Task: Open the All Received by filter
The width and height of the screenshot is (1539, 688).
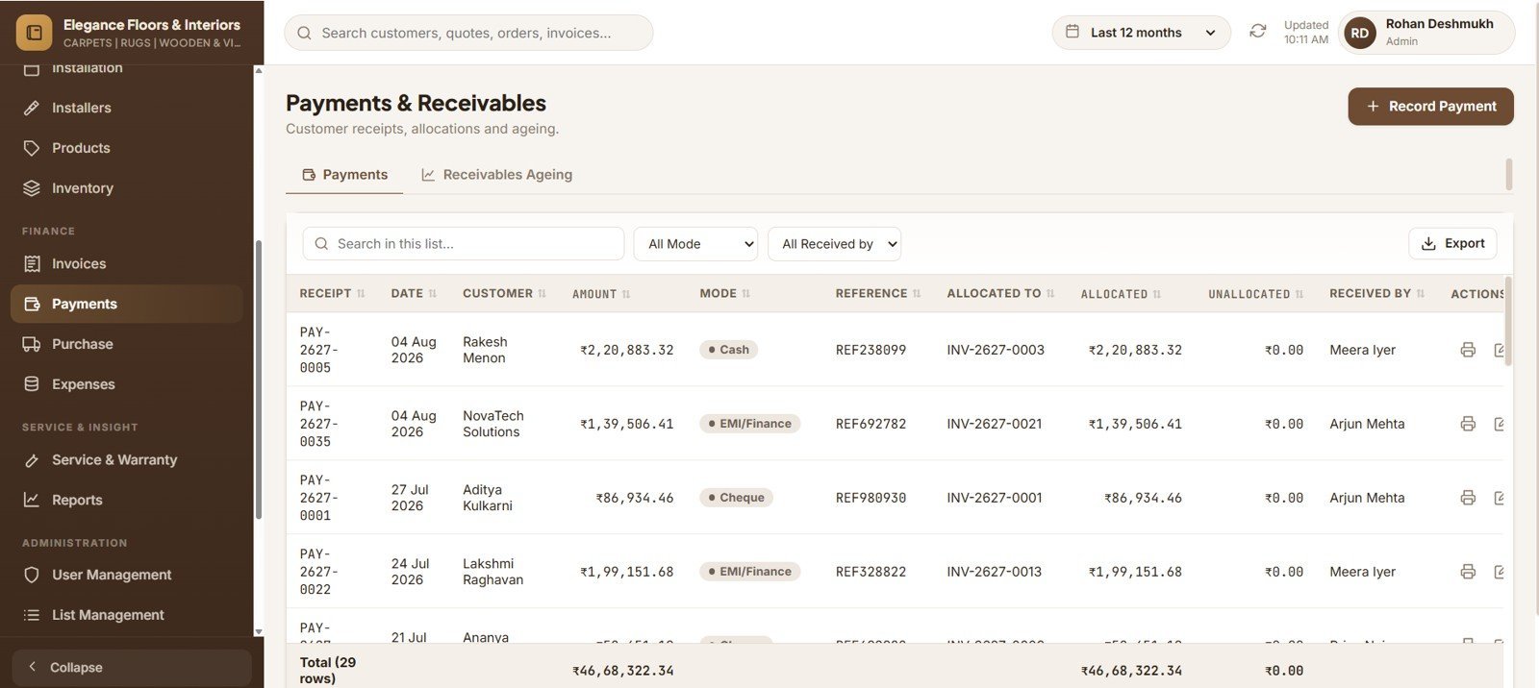Action: 834,244
